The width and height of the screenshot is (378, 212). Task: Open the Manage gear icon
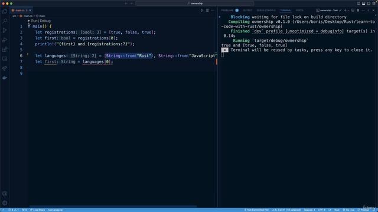[5, 203]
